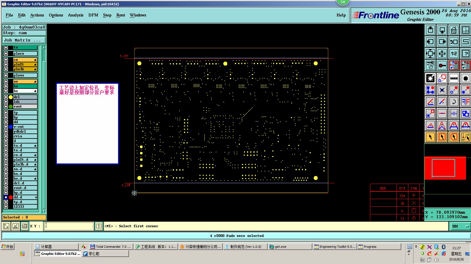Select the plain arrow selection tool
This screenshot has height=264, width=471.
tap(430, 137)
